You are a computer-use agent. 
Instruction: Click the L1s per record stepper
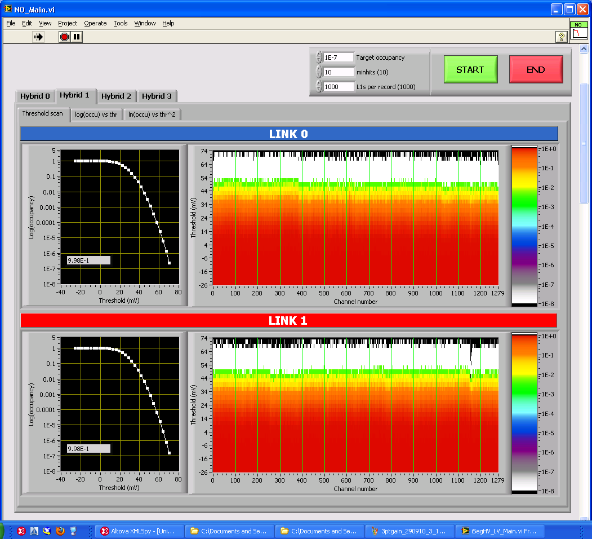319,87
